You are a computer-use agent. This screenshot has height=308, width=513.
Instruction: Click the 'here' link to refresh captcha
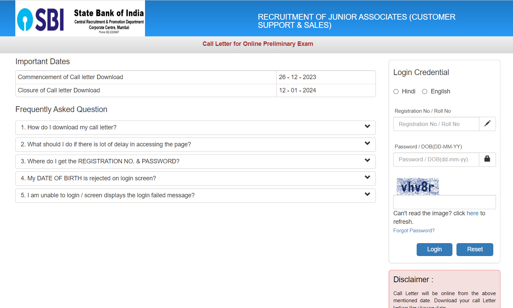[x=472, y=213]
